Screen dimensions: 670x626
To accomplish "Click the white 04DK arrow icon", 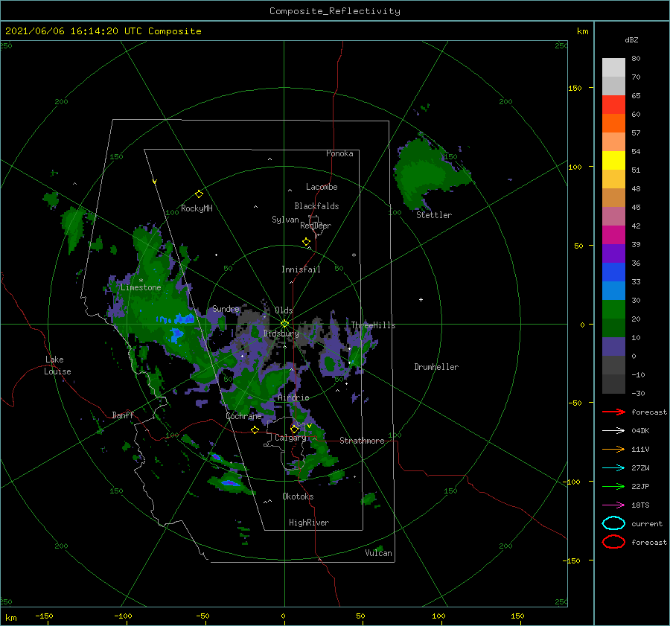I will pos(613,431).
